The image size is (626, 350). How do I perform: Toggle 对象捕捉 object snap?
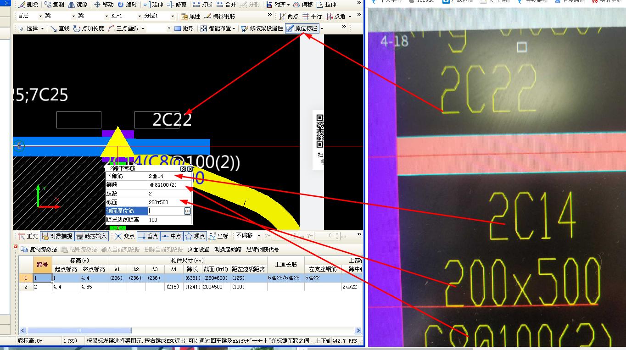coord(57,236)
